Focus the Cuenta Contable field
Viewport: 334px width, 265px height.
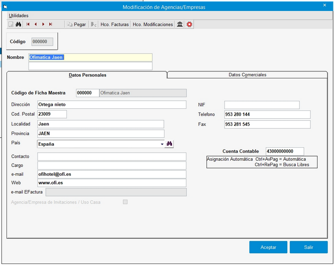[x=285, y=151]
